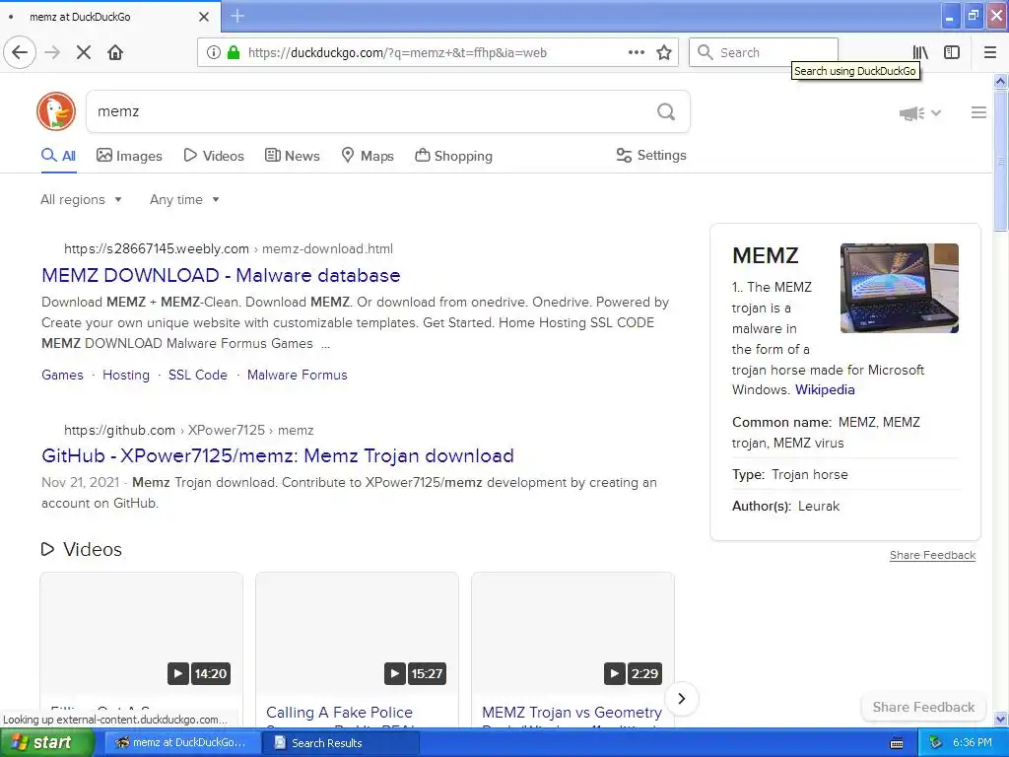This screenshot has height=757, width=1009.
Task: Click underlined Share Feedback link under panel
Action: coord(932,555)
